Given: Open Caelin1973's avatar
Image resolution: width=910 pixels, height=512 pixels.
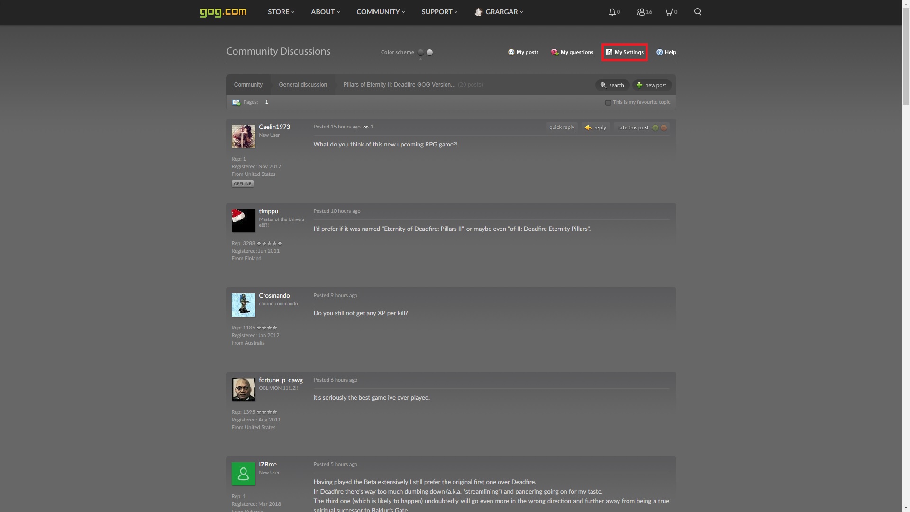Looking at the screenshot, I should 243,137.
